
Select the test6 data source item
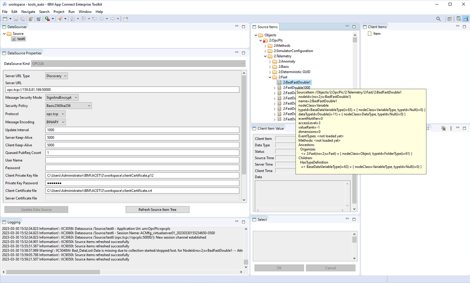[x=19, y=39]
